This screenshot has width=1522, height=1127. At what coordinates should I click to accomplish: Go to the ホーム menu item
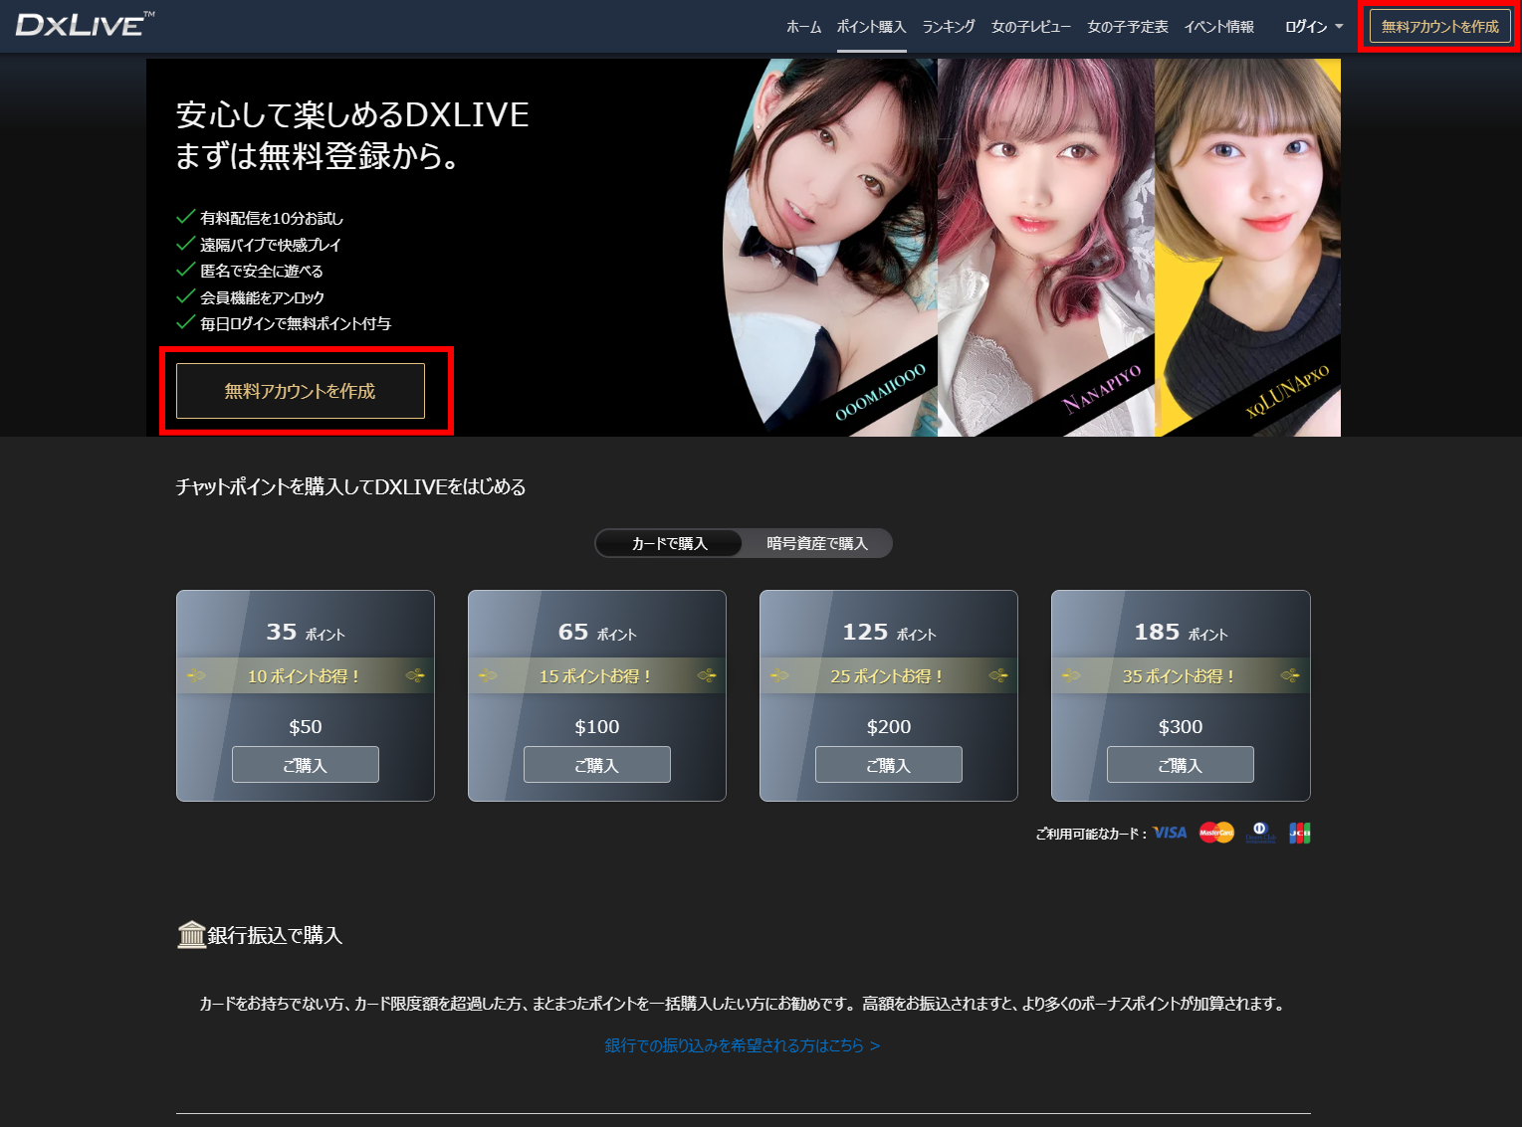(803, 27)
